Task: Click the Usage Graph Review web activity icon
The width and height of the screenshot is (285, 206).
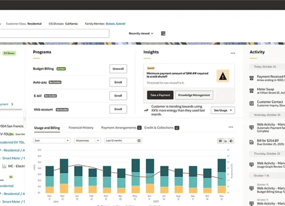Action: (x=251, y=165)
